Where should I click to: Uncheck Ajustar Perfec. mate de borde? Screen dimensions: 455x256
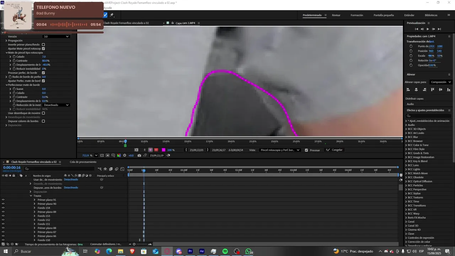coord(43,81)
